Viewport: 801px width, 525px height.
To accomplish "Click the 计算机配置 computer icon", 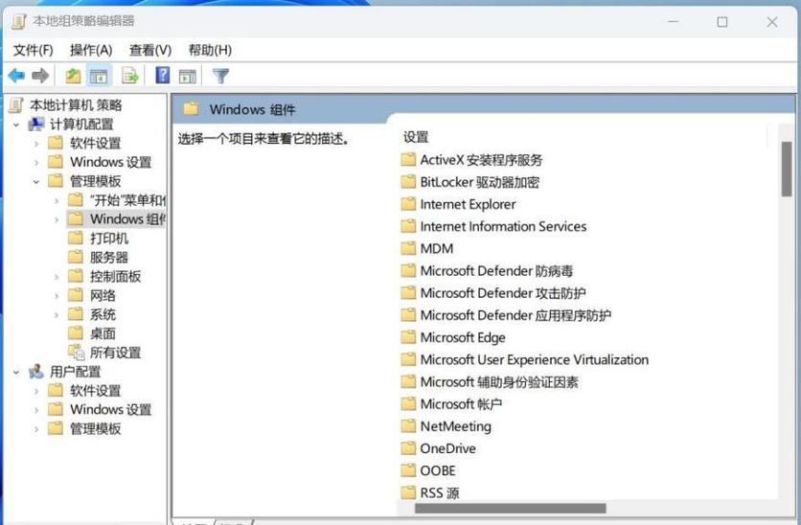I will pyautogui.click(x=36, y=125).
